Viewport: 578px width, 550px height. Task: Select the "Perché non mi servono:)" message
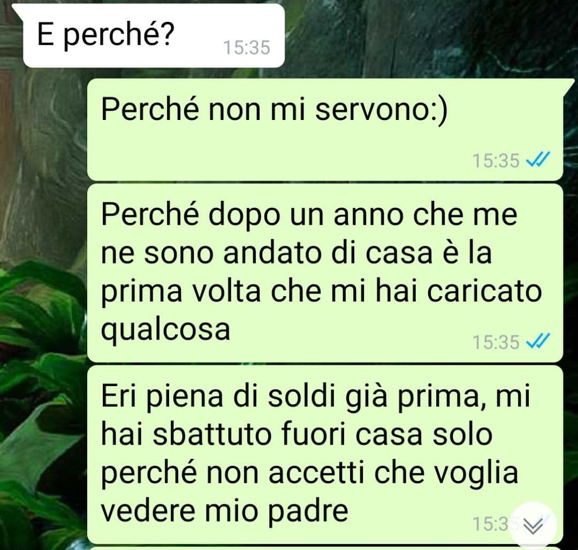click(325, 130)
